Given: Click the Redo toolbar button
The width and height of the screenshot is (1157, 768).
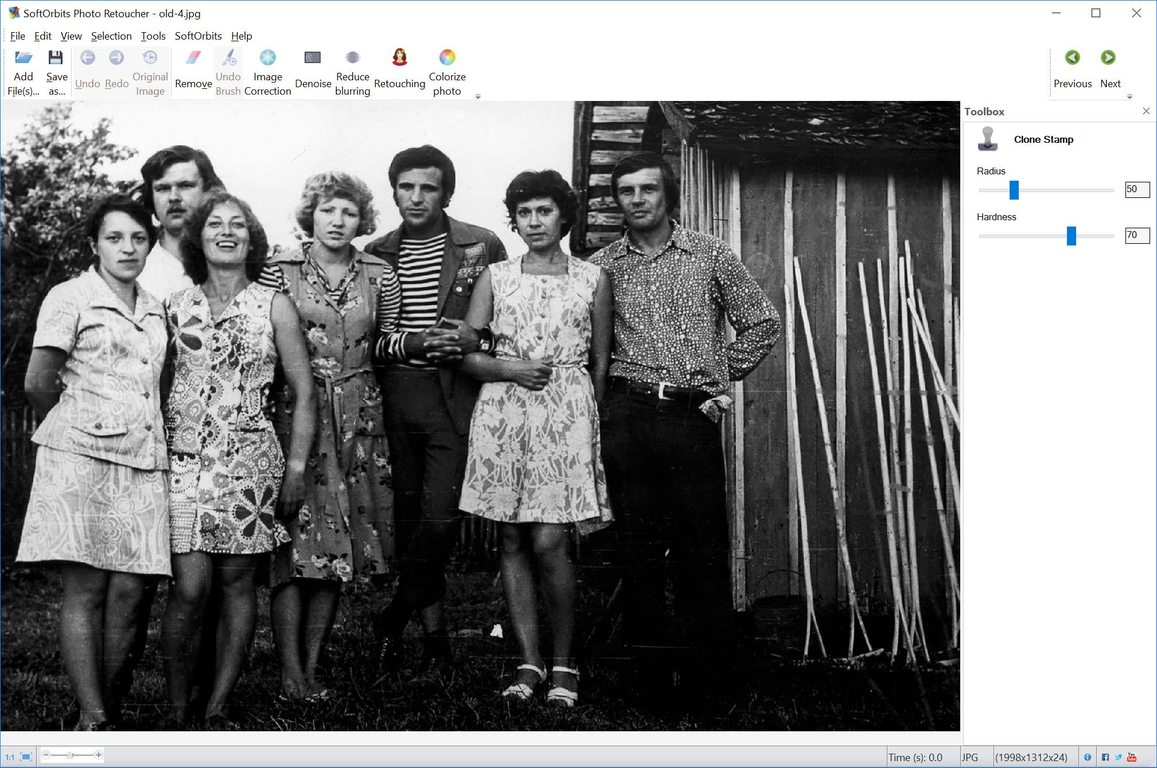Looking at the screenshot, I should point(116,68).
